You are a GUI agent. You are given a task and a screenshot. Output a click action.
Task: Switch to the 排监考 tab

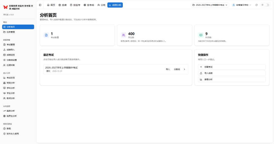75,5
